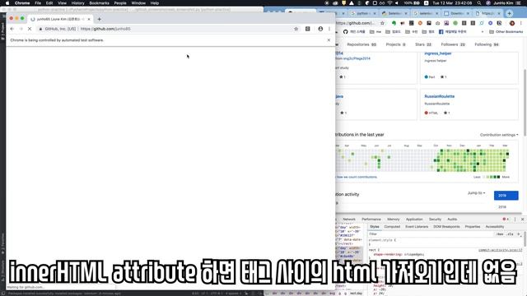Switch to the Stars tab on GitHub profile
This screenshot has width=527, height=296.
pos(423,44)
